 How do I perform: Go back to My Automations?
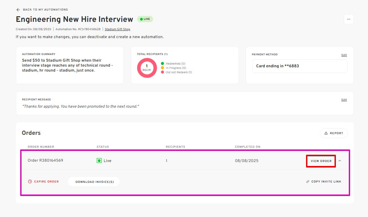tap(45, 10)
